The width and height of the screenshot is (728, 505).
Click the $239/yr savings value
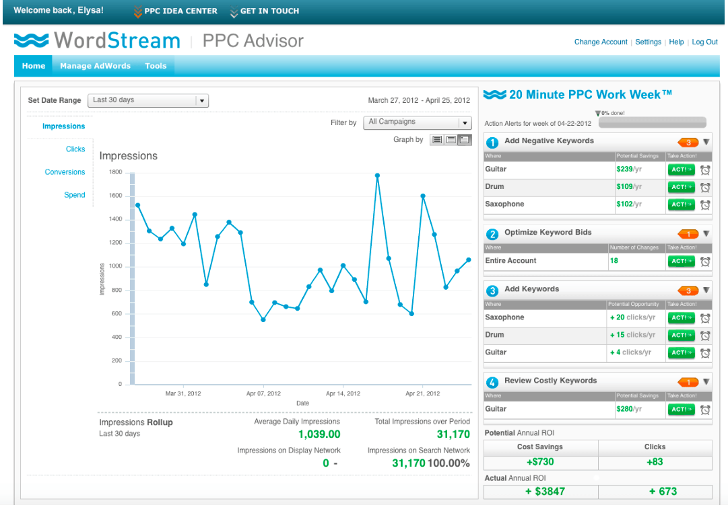629,169
